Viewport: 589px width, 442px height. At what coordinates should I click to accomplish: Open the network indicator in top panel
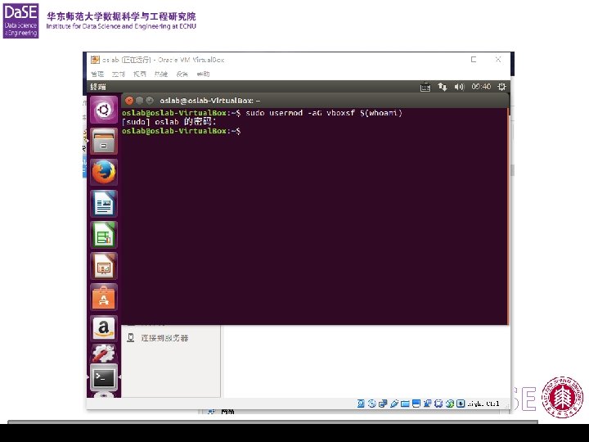443,87
